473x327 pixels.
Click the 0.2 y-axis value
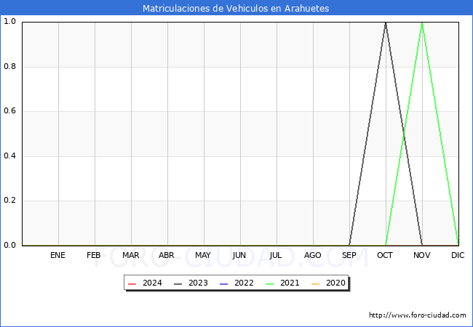coord(9,201)
